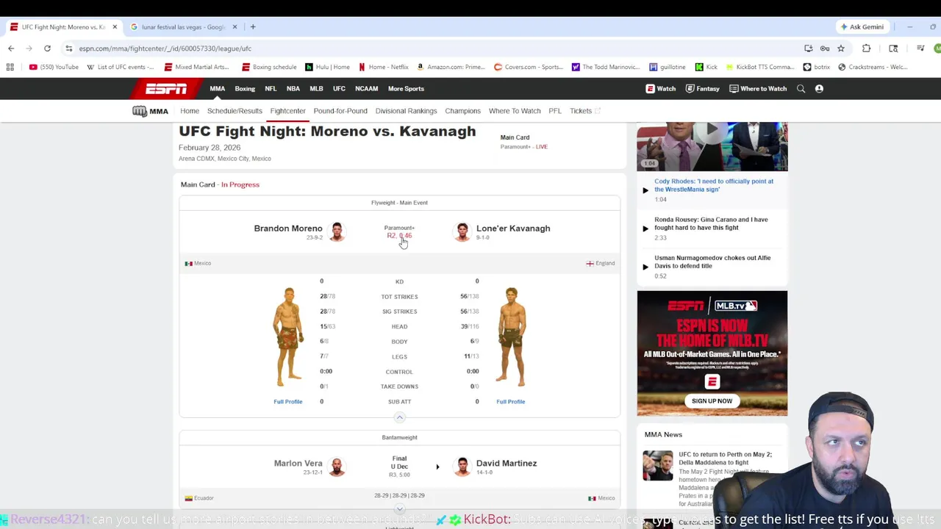Open the guillotine bookmark
Viewport: 941px width, 529px height.
(668, 67)
